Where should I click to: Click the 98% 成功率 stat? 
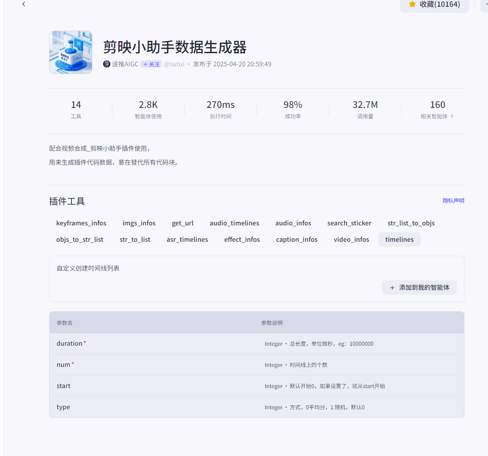(x=293, y=110)
